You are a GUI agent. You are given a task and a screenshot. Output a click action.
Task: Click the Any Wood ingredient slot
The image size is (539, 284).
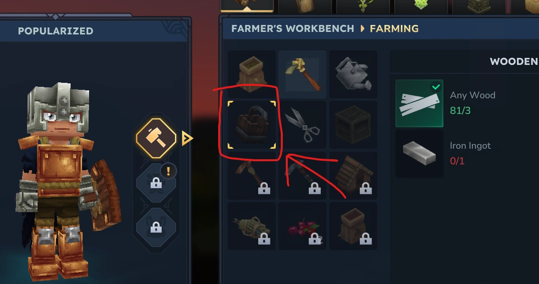pyautogui.click(x=419, y=103)
